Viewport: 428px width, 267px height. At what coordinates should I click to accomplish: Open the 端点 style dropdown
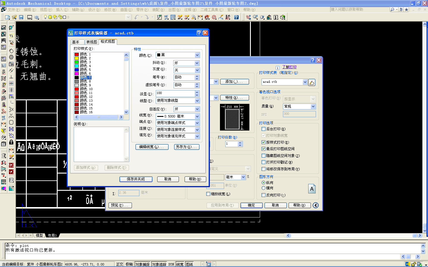pos(178,123)
